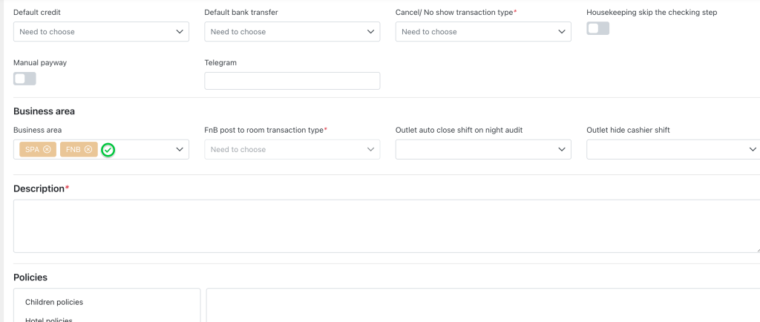760x322 pixels.
Task: Remove the SPA tag from Business area
Action: pos(47,150)
